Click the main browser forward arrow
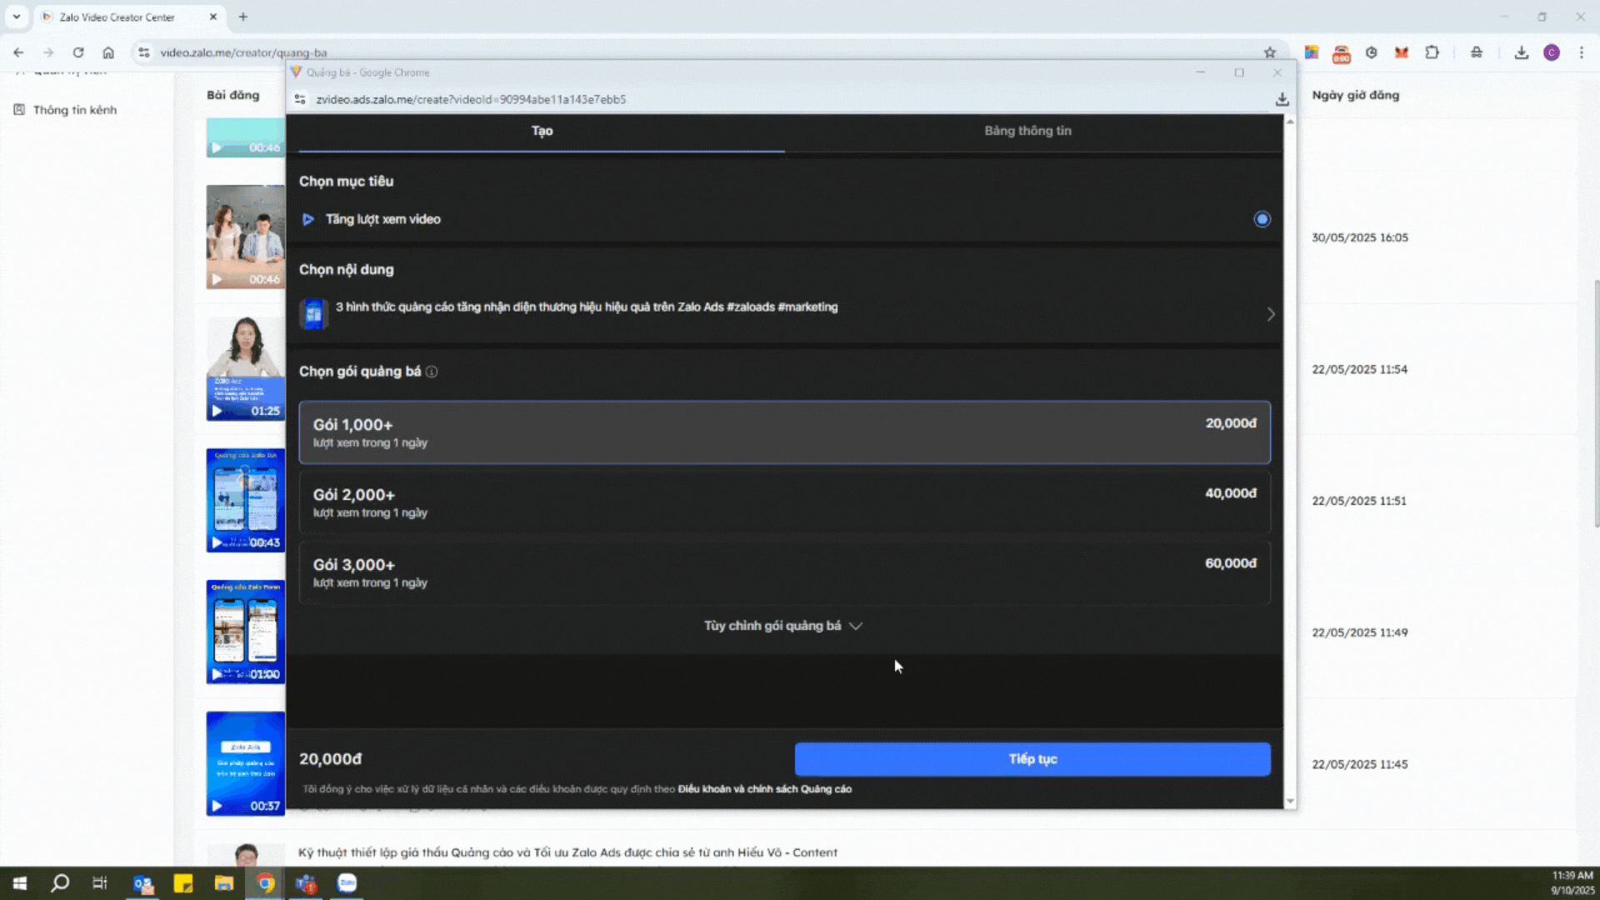The height and width of the screenshot is (900, 1600). pyautogui.click(x=48, y=52)
